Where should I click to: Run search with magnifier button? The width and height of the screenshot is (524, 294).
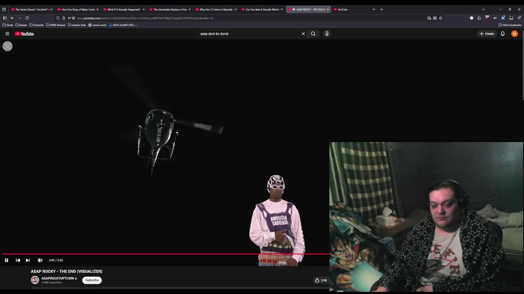(313, 34)
